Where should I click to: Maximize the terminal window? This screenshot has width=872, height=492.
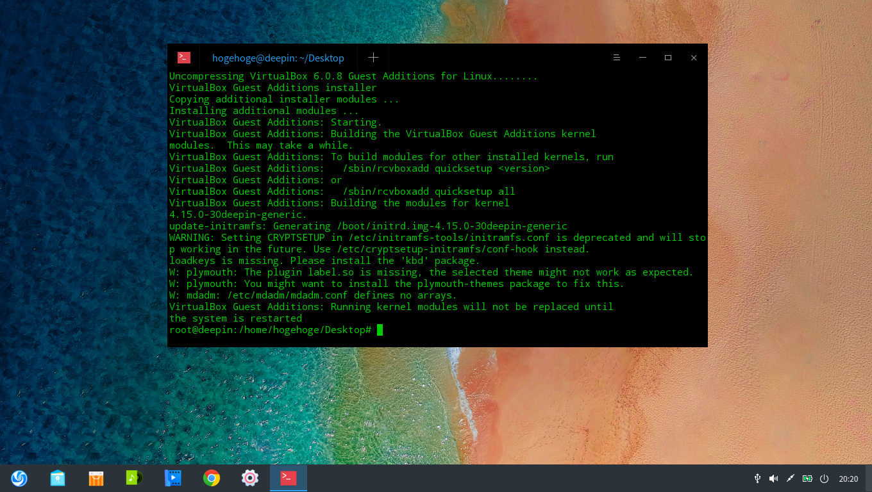668,58
